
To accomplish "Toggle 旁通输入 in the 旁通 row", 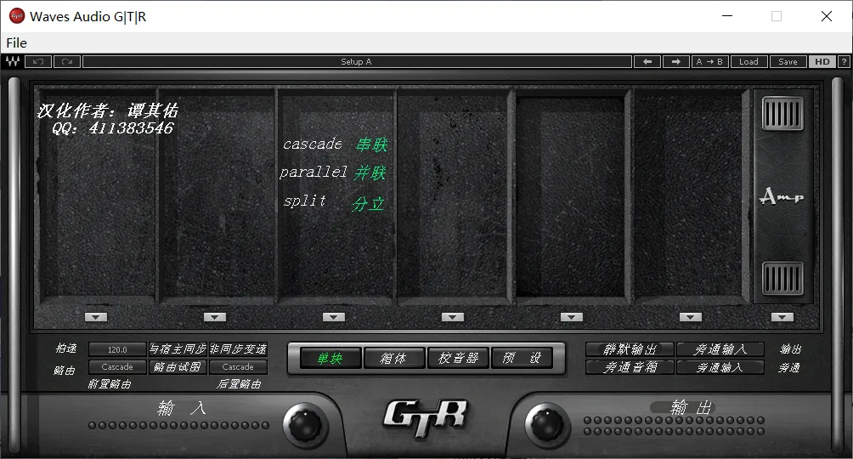I will pos(720,367).
